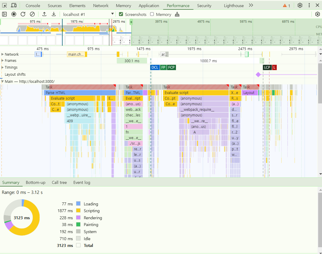
Task: Click the collect garbage broom icon
Action: point(177,14)
